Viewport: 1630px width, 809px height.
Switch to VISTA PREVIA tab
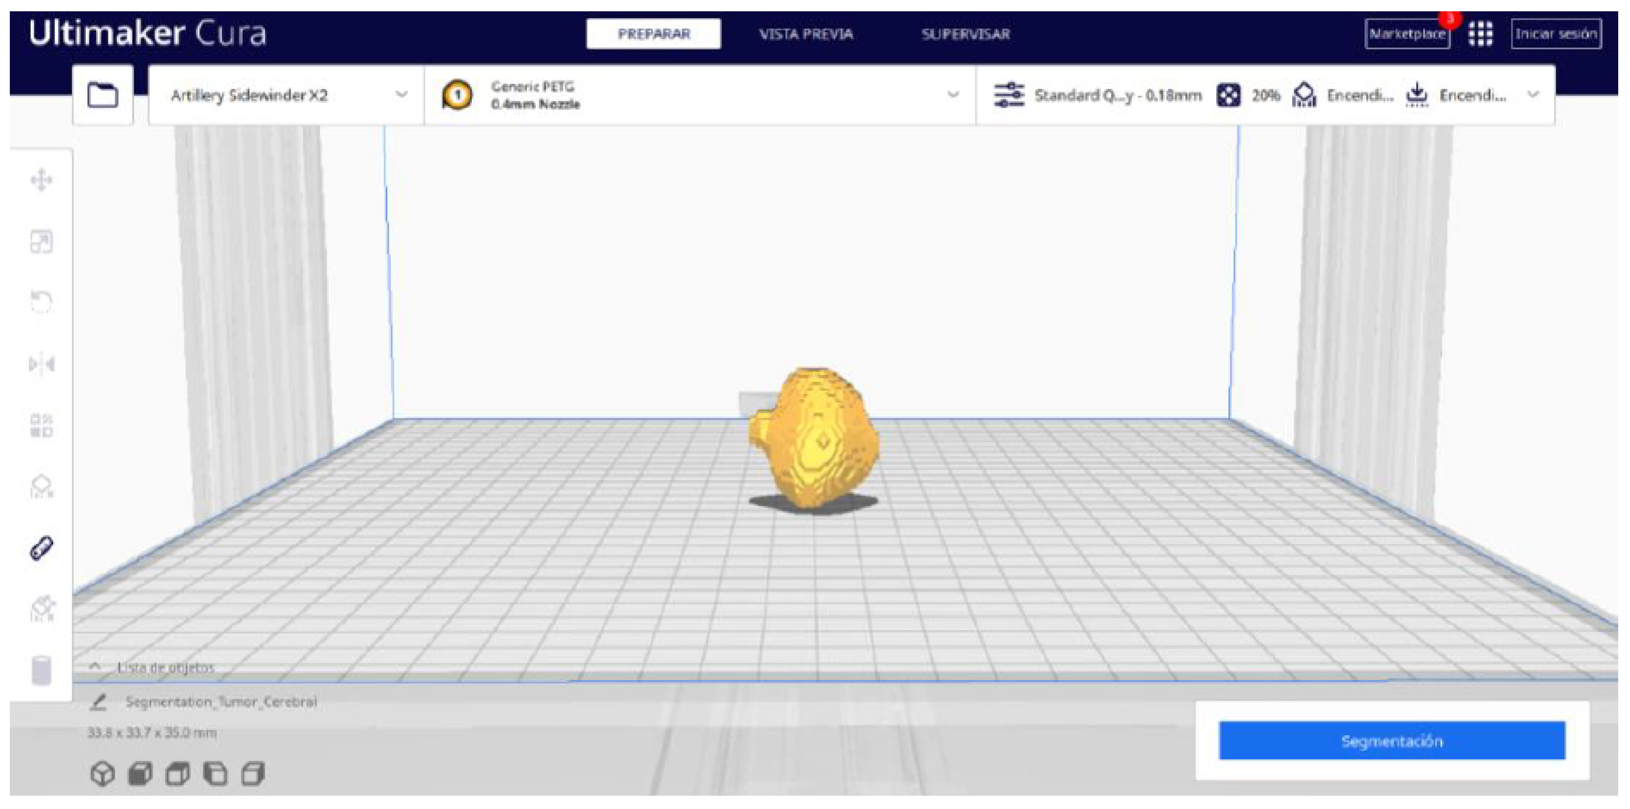tap(806, 34)
